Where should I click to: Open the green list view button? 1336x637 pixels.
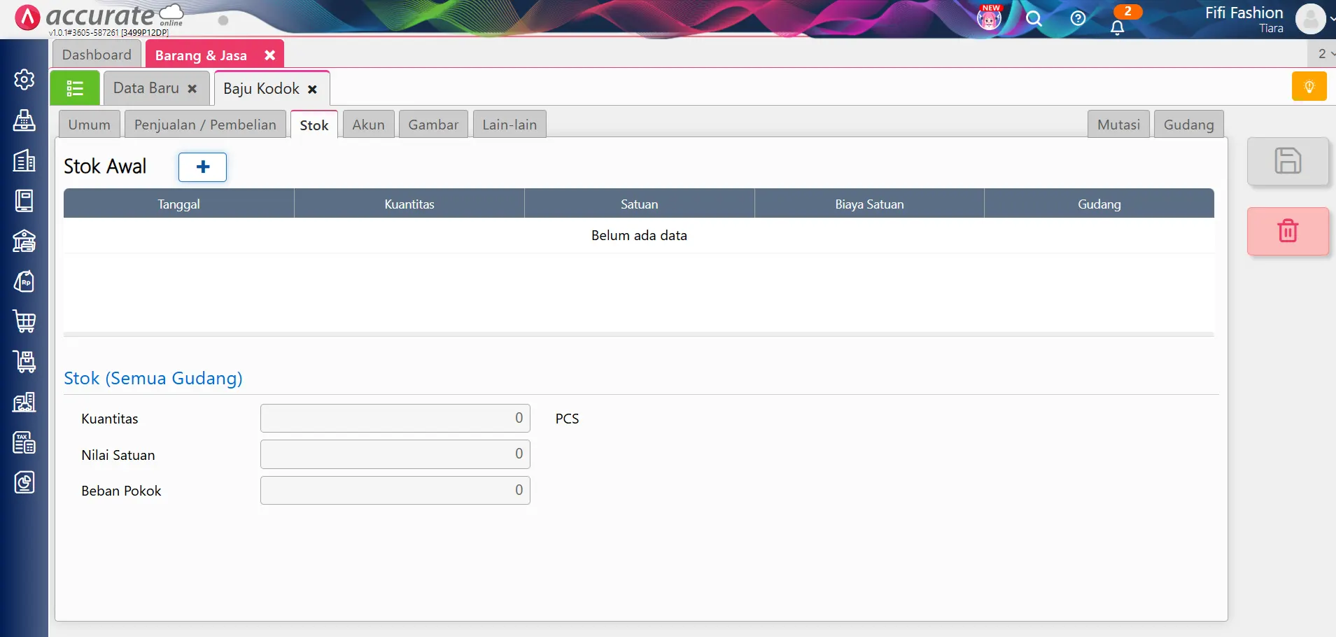point(75,88)
